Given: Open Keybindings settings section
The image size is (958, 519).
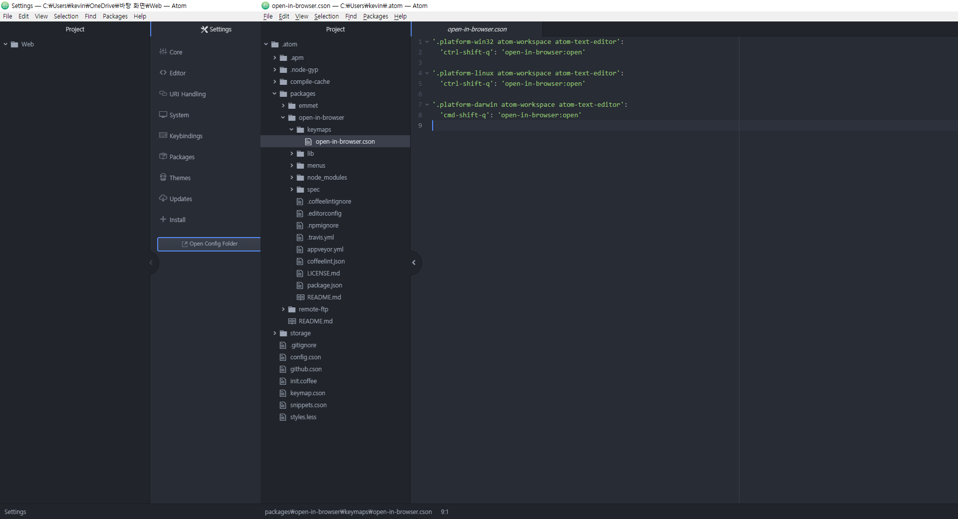Looking at the screenshot, I should [x=186, y=136].
